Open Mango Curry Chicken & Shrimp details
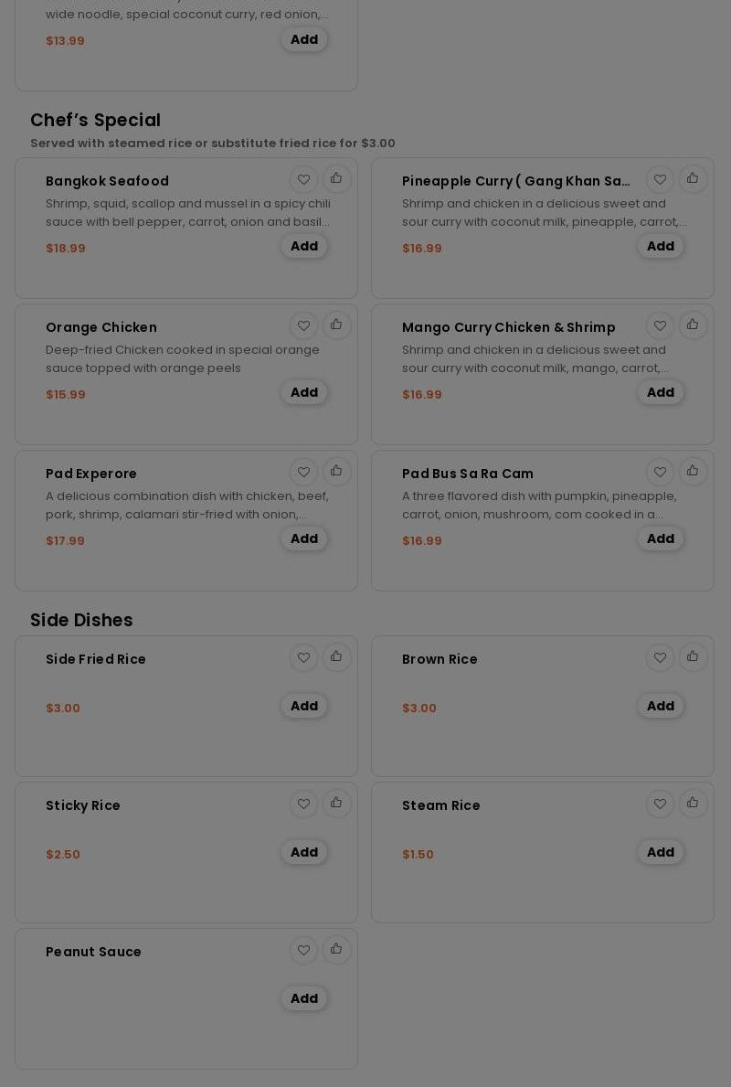 [x=508, y=327]
